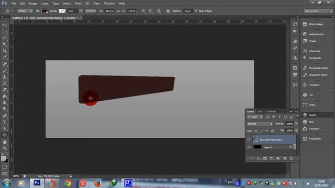Click the path operations icon
This screenshot has height=188, width=335.
tap(143, 11)
